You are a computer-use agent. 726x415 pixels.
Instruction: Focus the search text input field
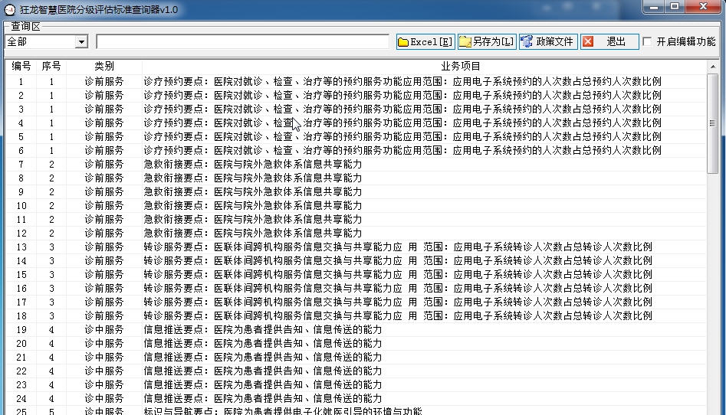click(242, 41)
